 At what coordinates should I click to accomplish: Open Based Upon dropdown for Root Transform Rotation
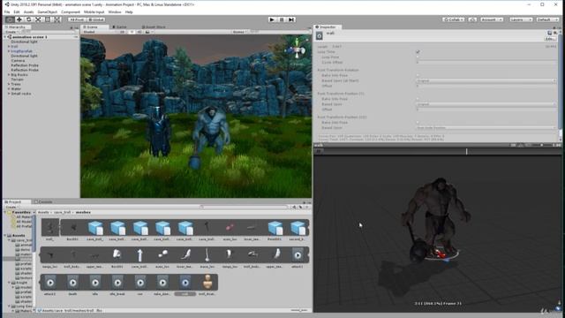pyautogui.click(x=486, y=80)
